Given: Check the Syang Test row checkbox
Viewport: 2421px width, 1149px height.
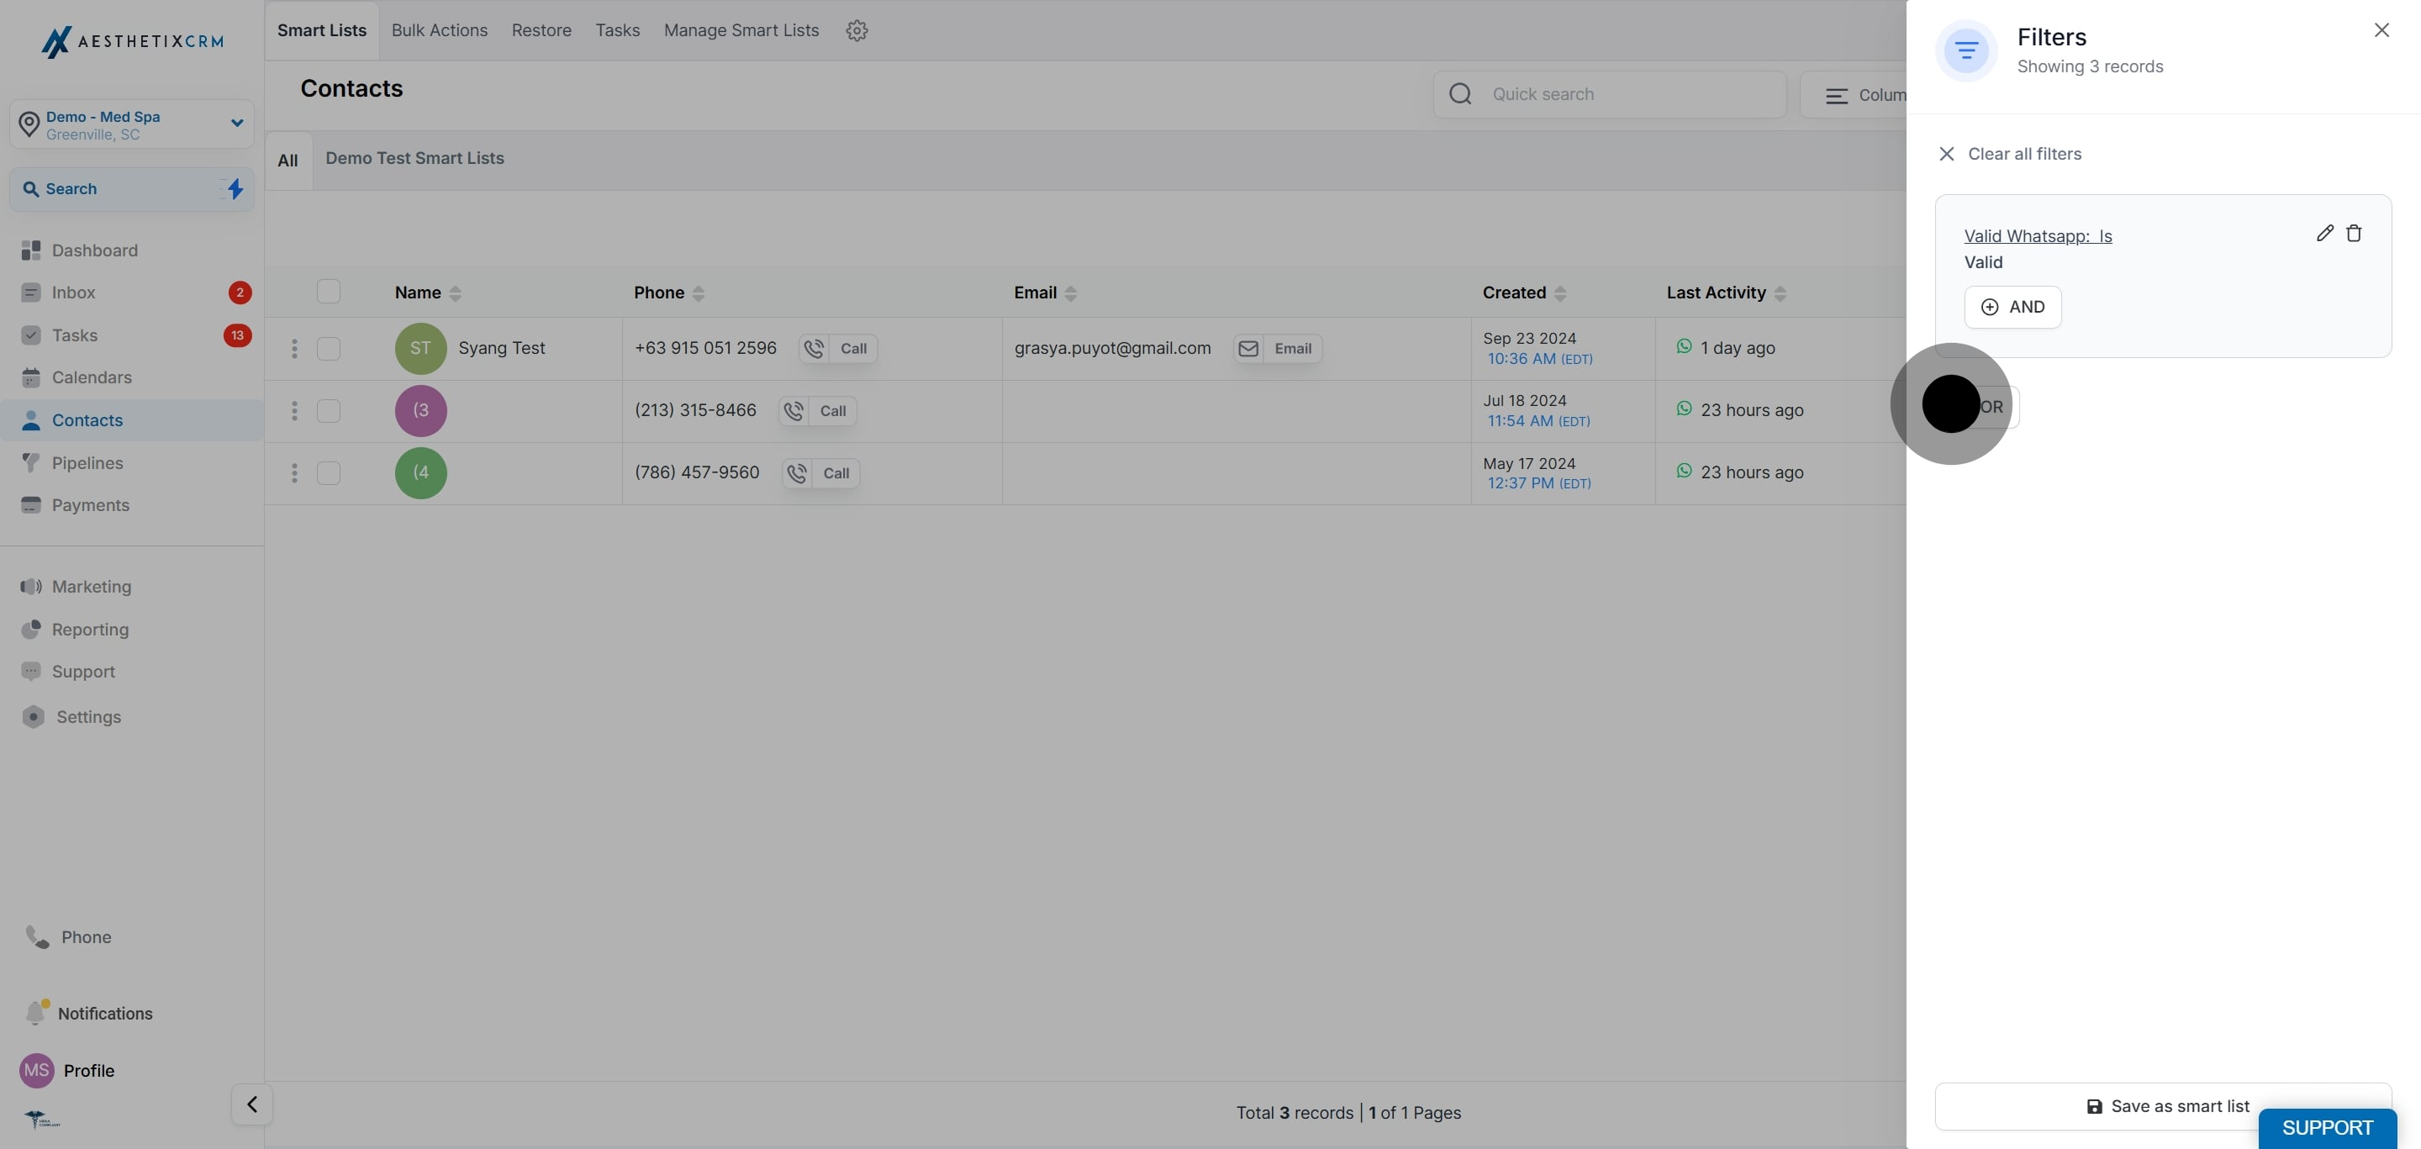Looking at the screenshot, I should pyautogui.click(x=328, y=349).
